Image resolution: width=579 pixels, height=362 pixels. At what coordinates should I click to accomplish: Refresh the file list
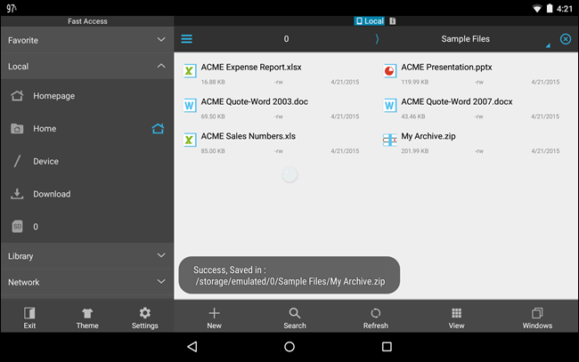376,318
